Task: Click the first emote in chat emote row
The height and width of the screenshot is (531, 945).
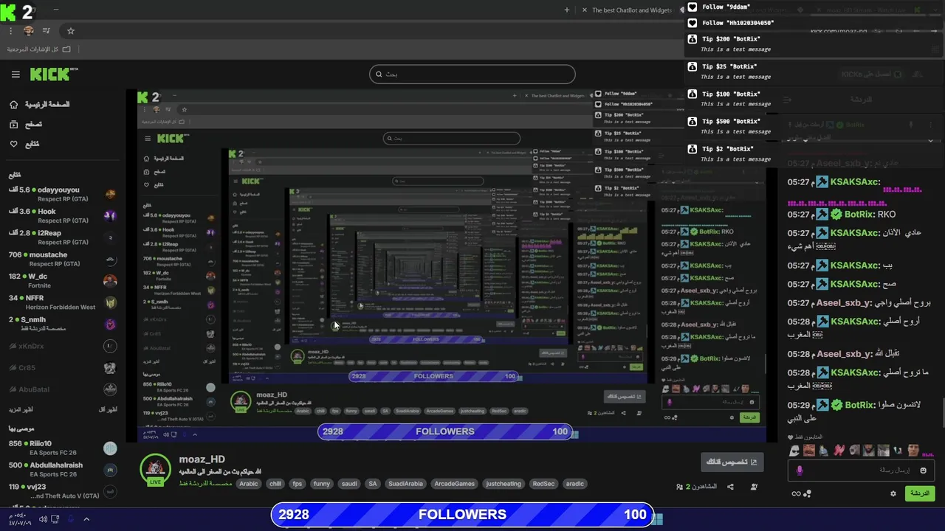Action: pyautogui.click(x=794, y=451)
